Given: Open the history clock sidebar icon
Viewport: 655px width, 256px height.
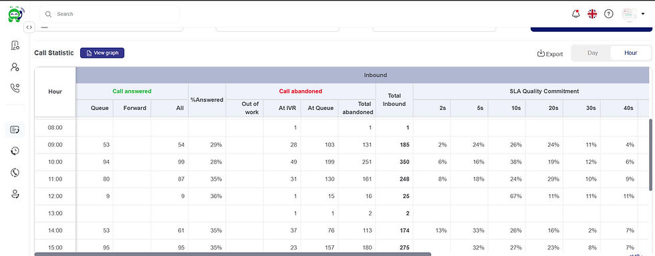Looking at the screenshot, I should pos(15,151).
